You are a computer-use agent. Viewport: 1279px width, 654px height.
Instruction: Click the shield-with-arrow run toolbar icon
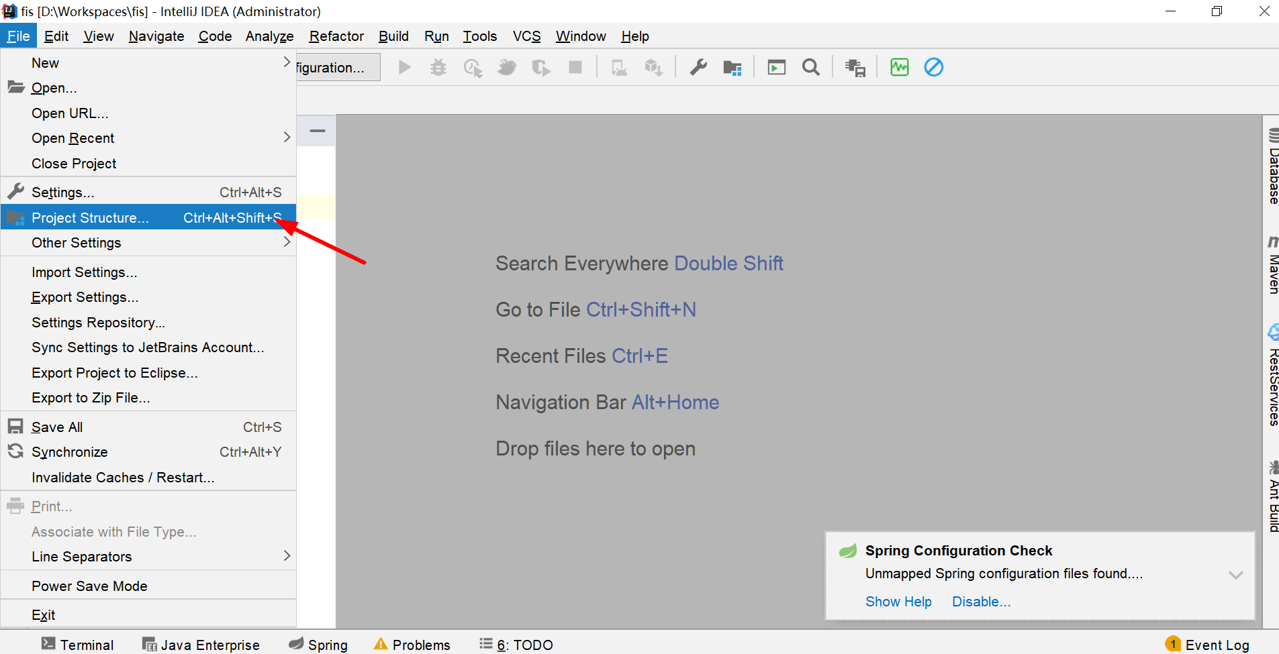coord(540,67)
